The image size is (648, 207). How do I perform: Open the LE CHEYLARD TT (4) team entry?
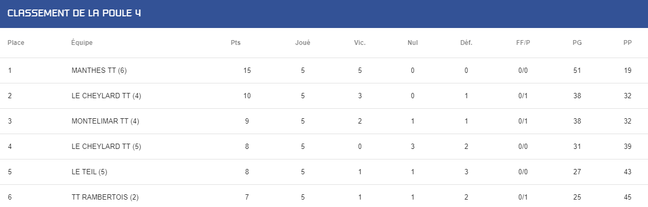pos(106,96)
